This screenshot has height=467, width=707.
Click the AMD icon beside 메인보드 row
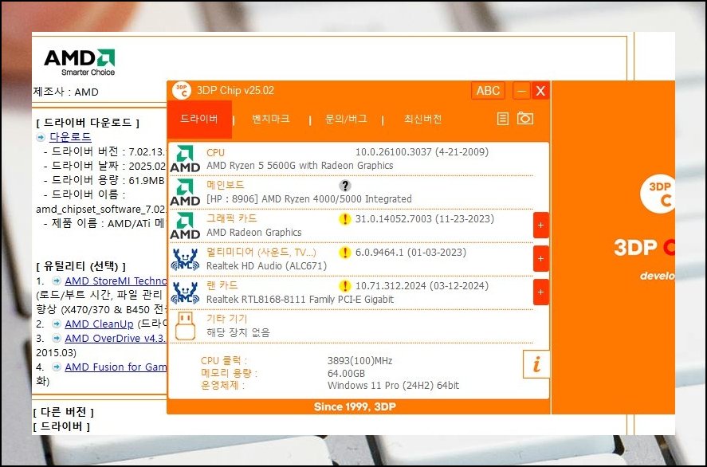pyautogui.click(x=185, y=192)
